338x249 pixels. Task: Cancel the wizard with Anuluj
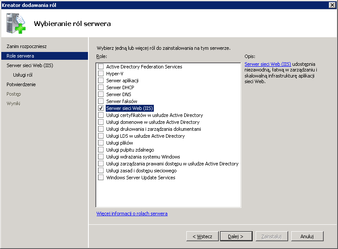pyautogui.click(x=307, y=236)
